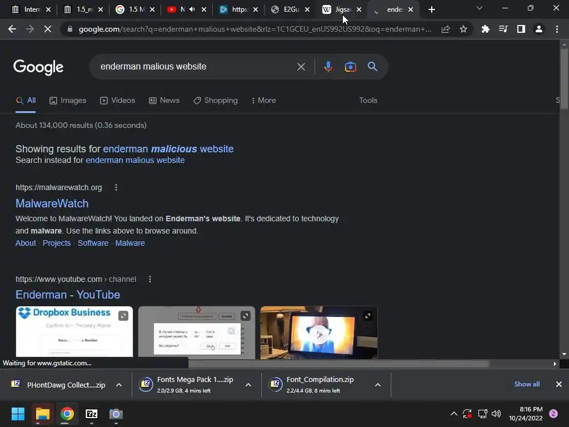Play the laptop screen video thumbnail
The image size is (569, 427).
point(319,332)
